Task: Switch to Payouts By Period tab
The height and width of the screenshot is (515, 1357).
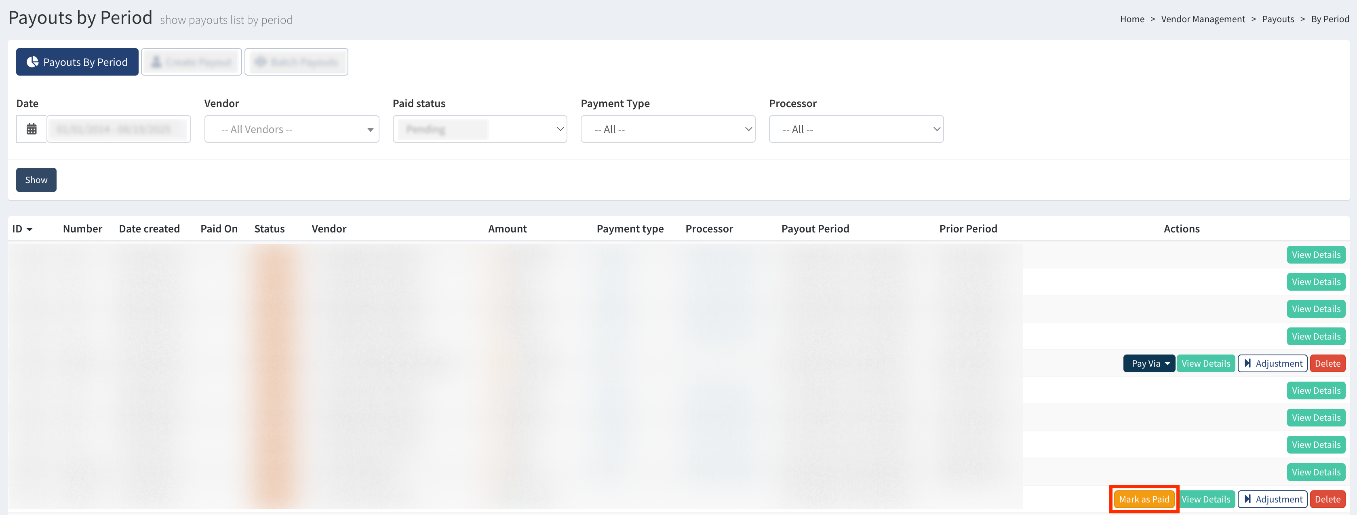Action: click(x=78, y=62)
